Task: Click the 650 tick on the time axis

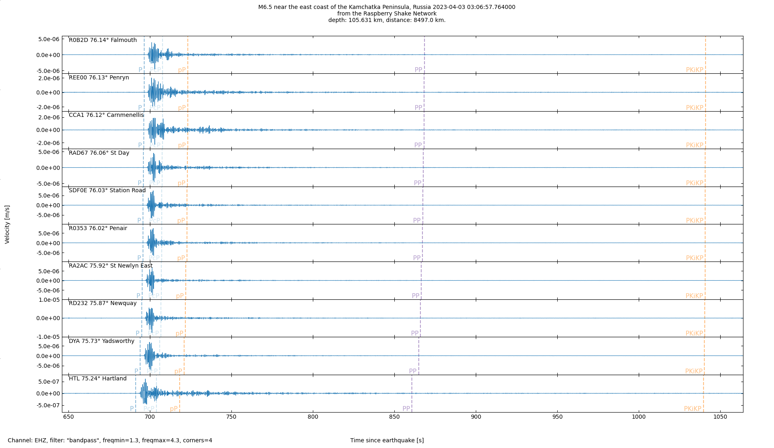Action: (68, 417)
